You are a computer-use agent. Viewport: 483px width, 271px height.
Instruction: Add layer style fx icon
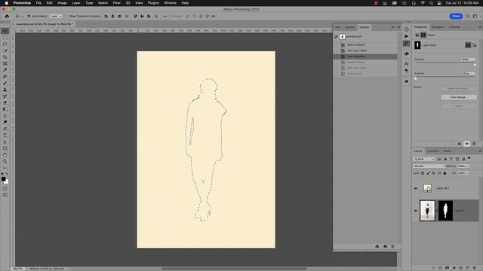pos(441,268)
